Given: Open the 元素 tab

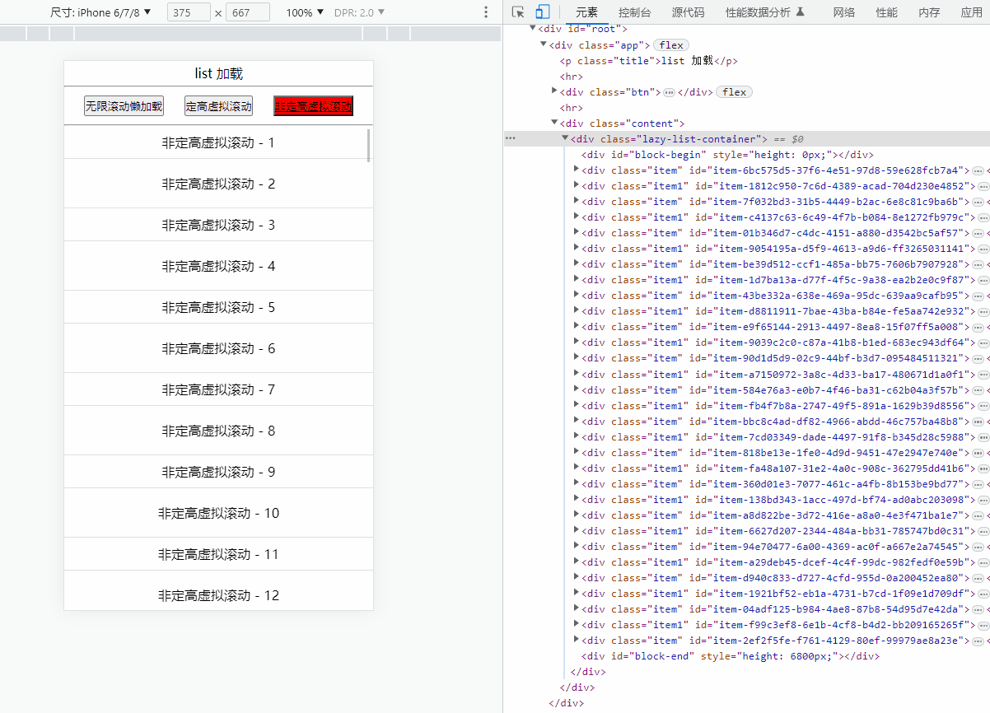Looking at the screenshot, I should [587, 12].
